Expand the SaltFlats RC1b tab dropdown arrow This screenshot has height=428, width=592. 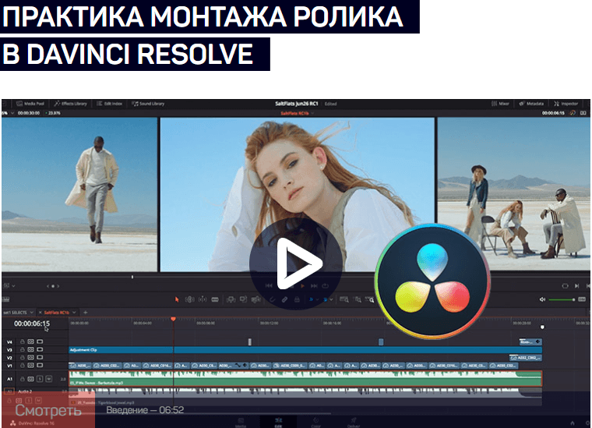point(74,313)
